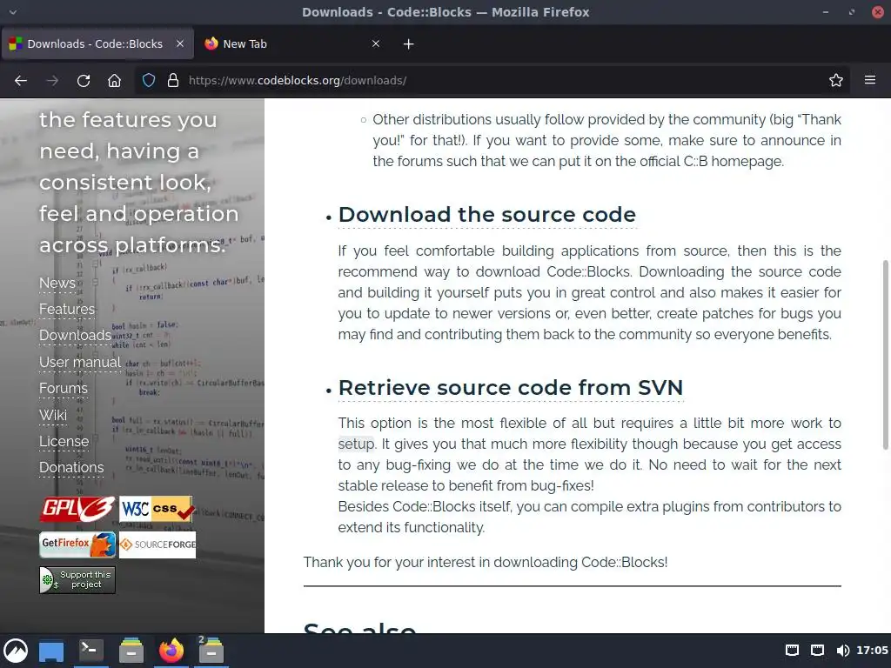Open the License page link

click(64, 441)
